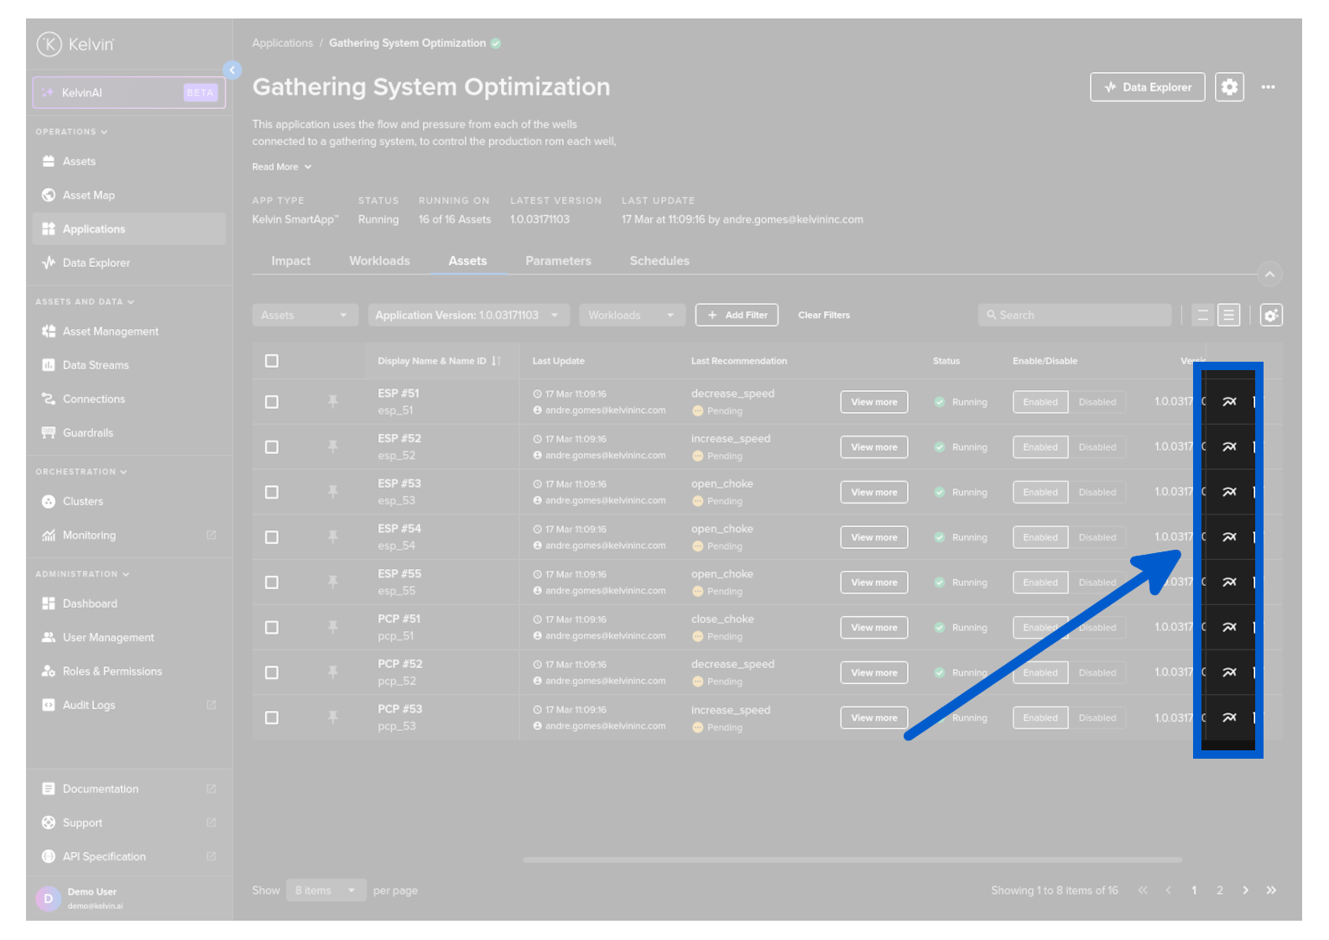The width and height of the screenshot is (1329, 940).
Task: Click the pin icon for ESP #52
Action: pos(333,446)
